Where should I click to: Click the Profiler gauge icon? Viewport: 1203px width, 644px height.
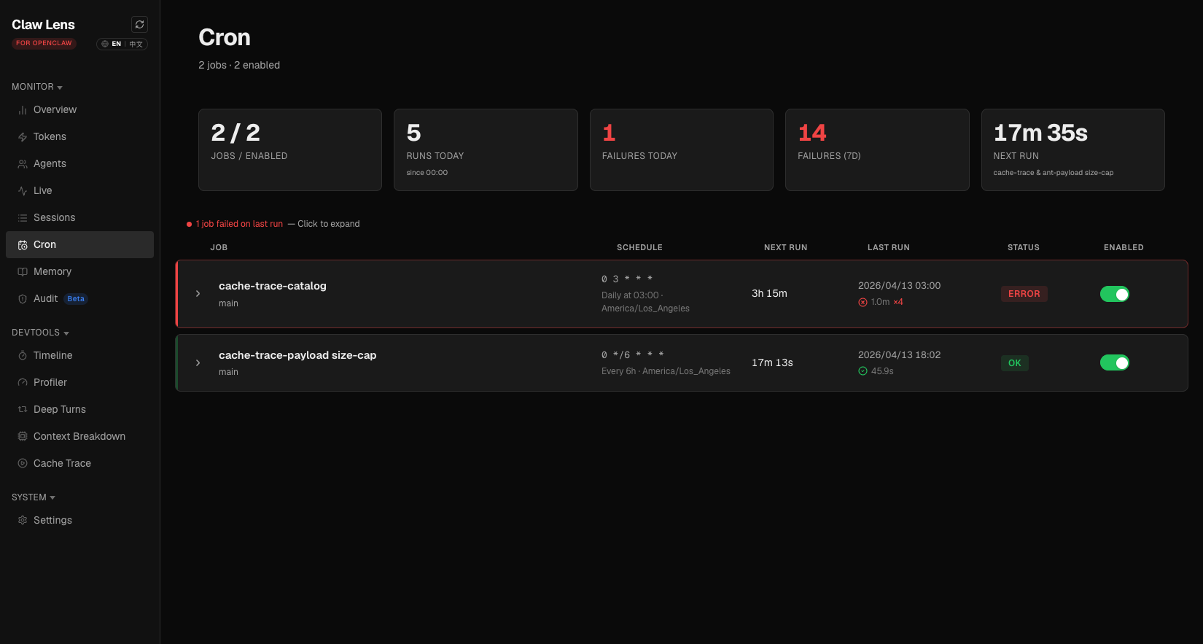(23, 383)
